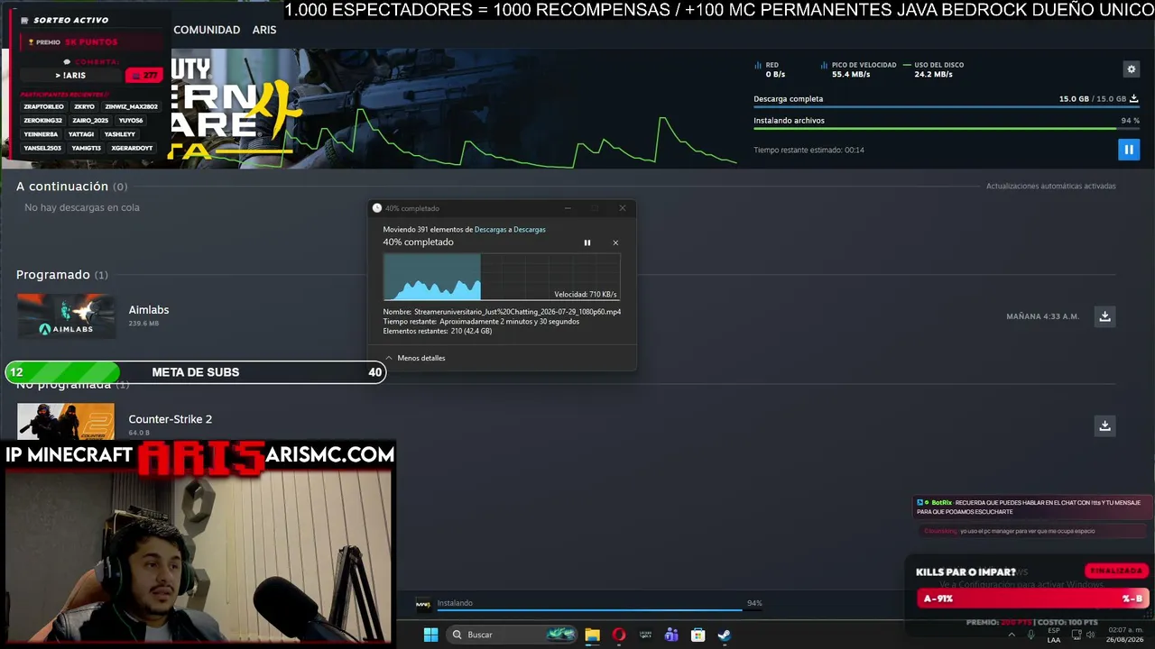Open the destination Descargas folder link
Viewport: 1155px width, 649px height.
(x=530, y=230)
